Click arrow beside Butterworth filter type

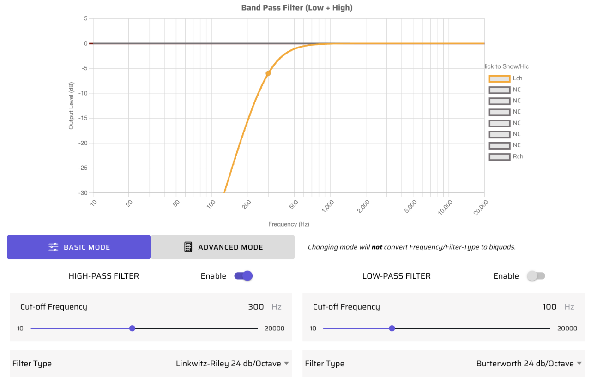(579, 364)
